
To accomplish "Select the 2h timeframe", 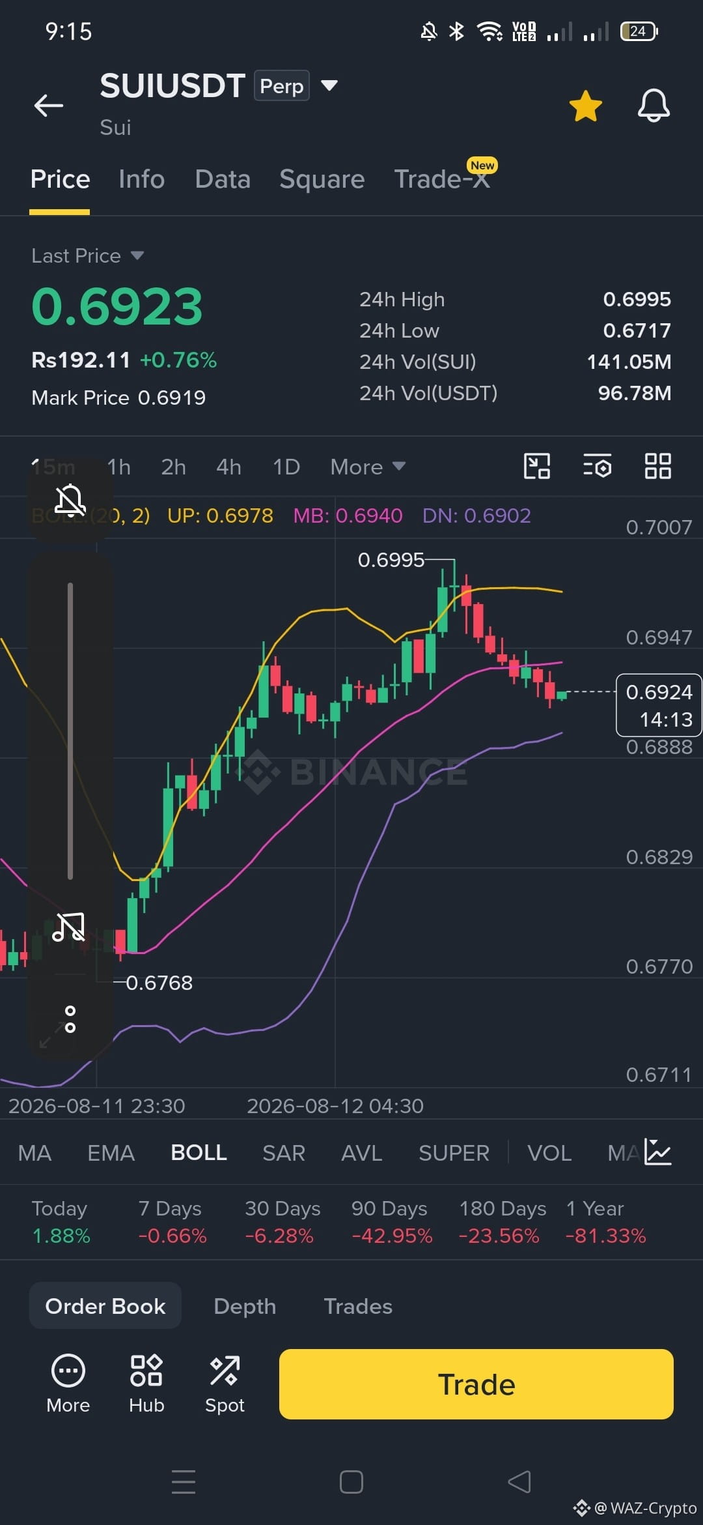I will coord(174,467).
